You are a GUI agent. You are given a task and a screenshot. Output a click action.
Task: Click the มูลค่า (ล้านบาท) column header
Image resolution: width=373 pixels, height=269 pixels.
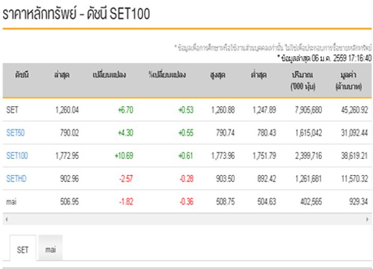pyautogui.click(x=348, y=81)
